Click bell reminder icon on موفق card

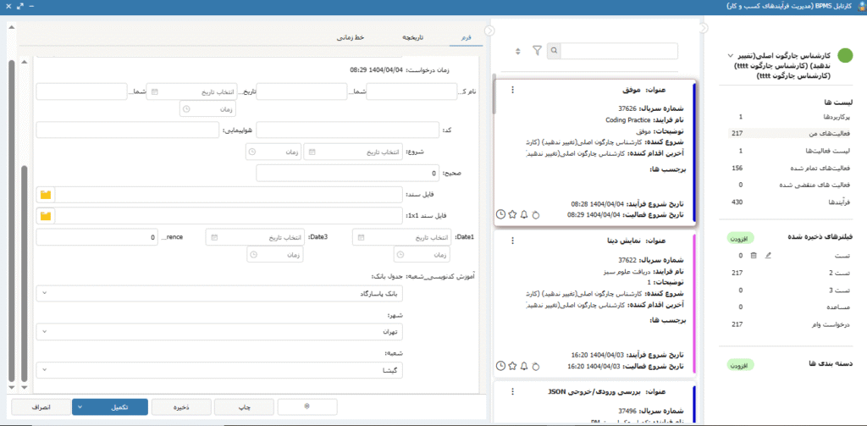coord(524,214)
